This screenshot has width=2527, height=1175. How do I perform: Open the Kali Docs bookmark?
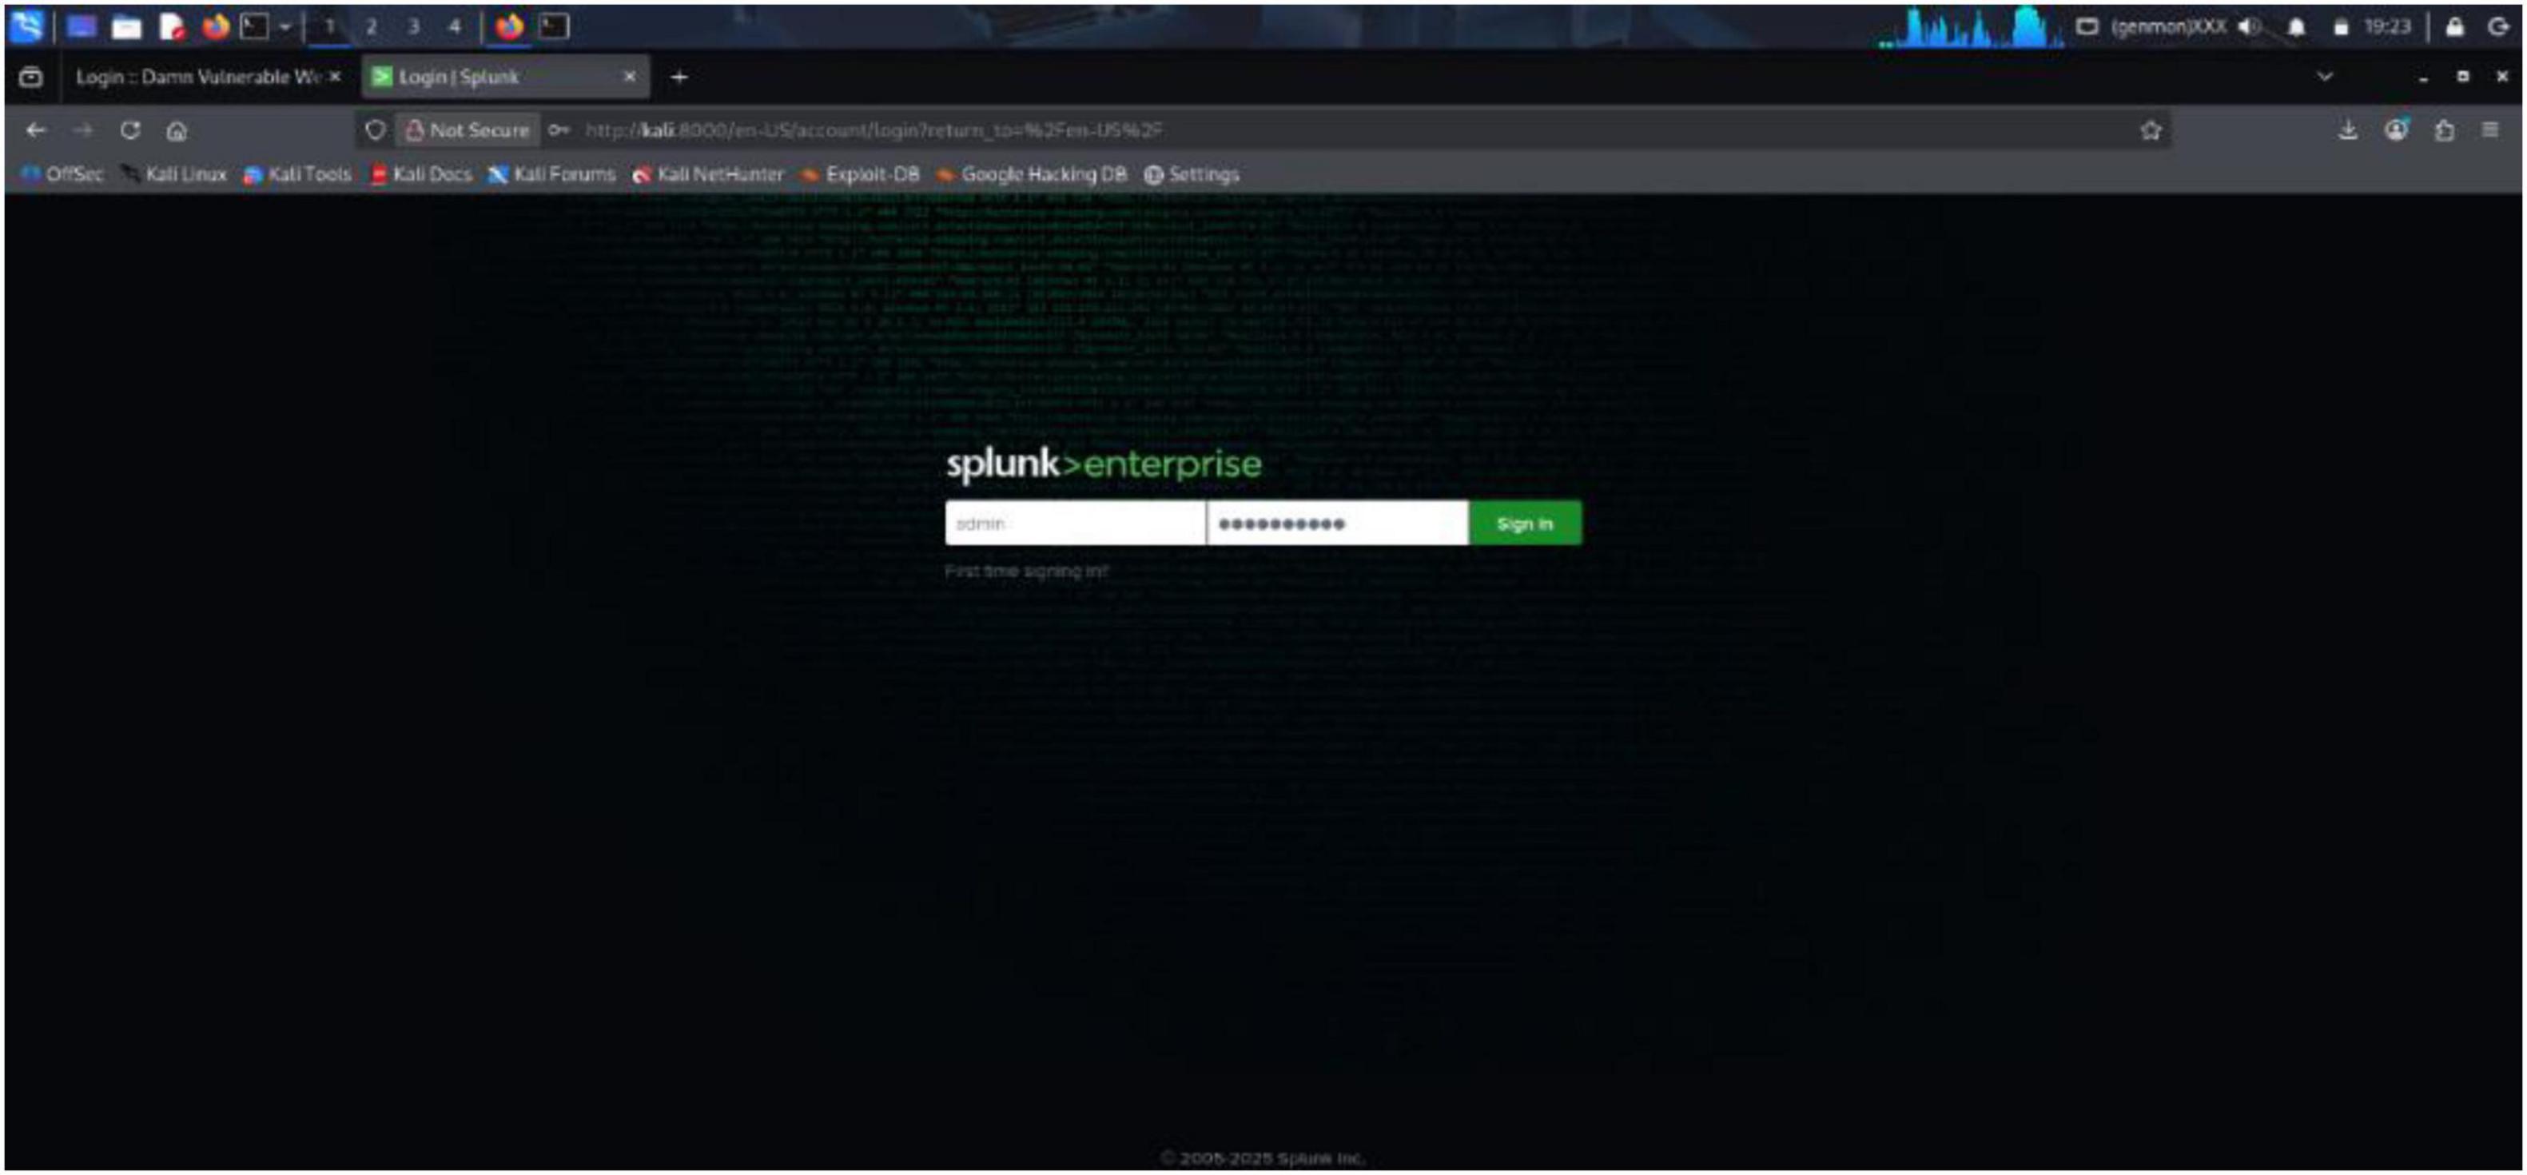(421, 174)
